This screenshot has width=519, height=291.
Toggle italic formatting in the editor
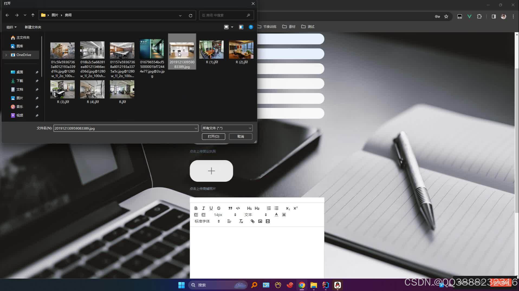pyautogui.click(x=203, y=208)
